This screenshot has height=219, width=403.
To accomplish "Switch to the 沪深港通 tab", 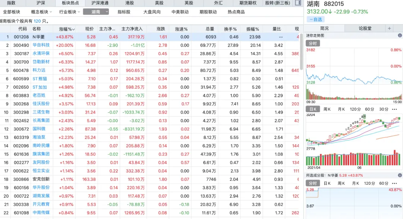I will point(100,3).
